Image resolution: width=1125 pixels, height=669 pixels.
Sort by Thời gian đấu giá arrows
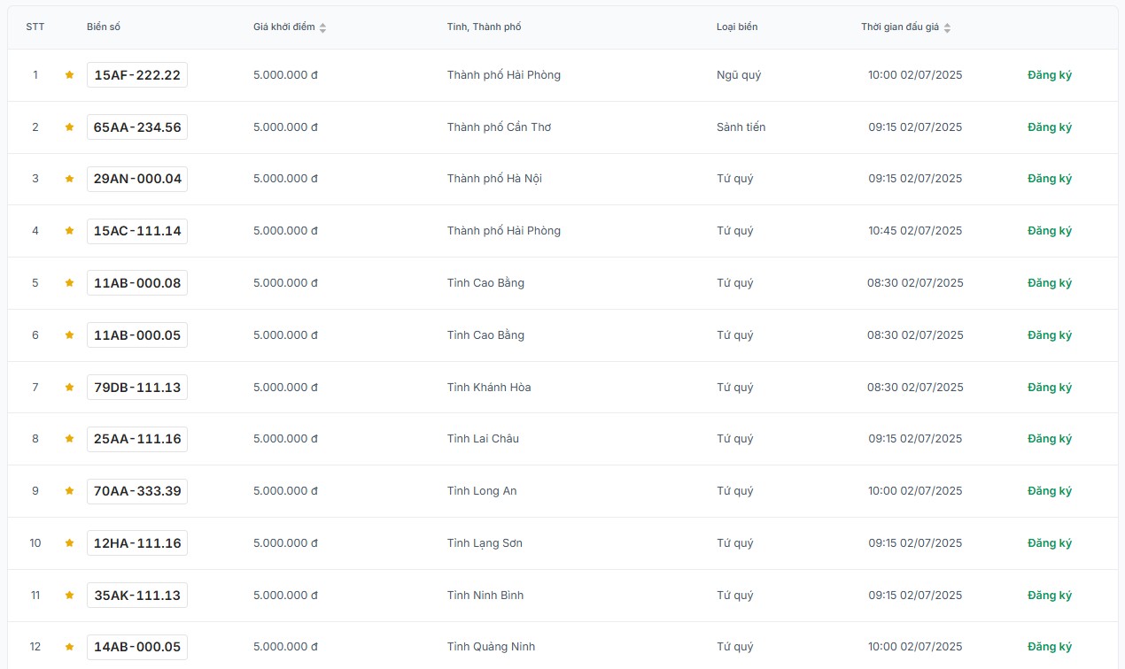click(x=947, y=28)
